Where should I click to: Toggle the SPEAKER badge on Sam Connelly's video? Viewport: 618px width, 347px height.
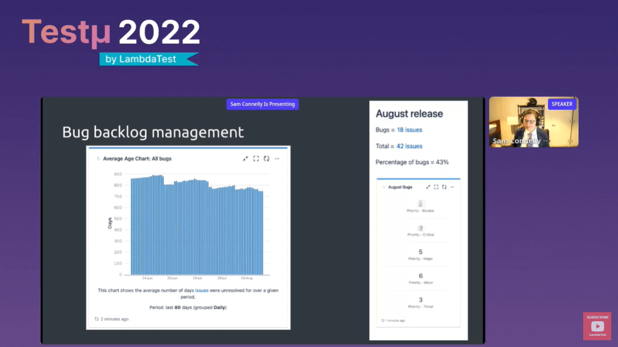562,104
